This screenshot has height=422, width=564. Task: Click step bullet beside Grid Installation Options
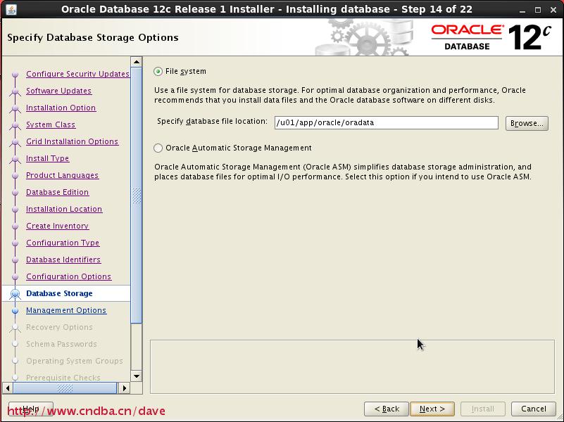point(15,142)
